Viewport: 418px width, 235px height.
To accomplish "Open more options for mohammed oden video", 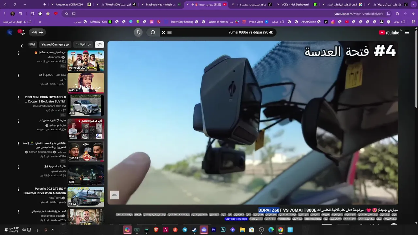I will (18, 211).
